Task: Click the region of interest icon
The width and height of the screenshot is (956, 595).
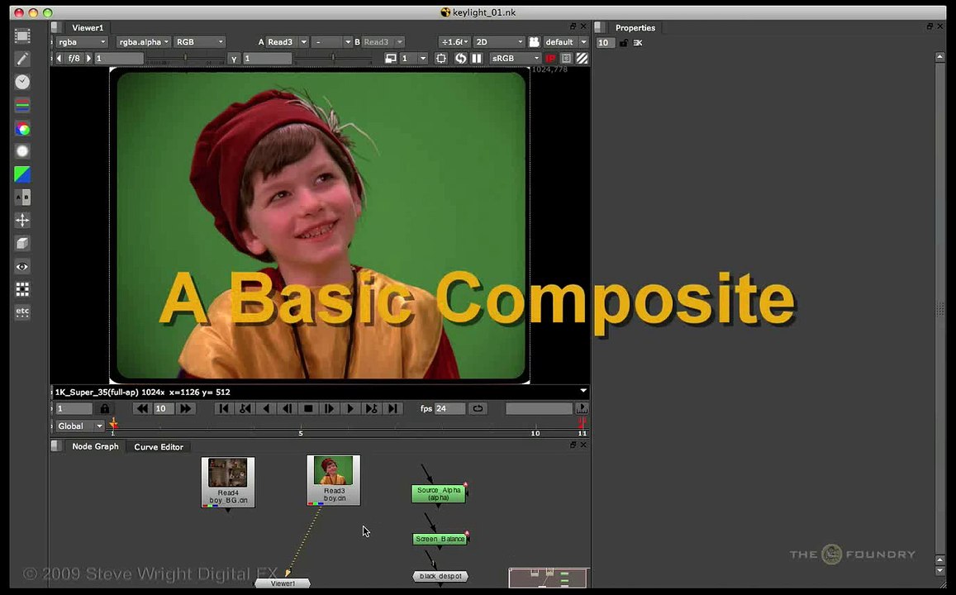Action: [x=440, y=59]
